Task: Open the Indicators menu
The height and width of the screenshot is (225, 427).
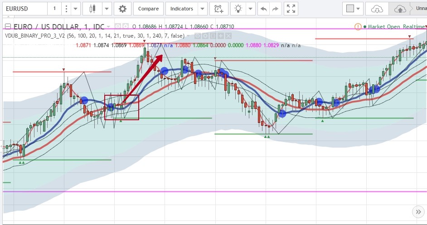Action: click(x=182, y=9)
